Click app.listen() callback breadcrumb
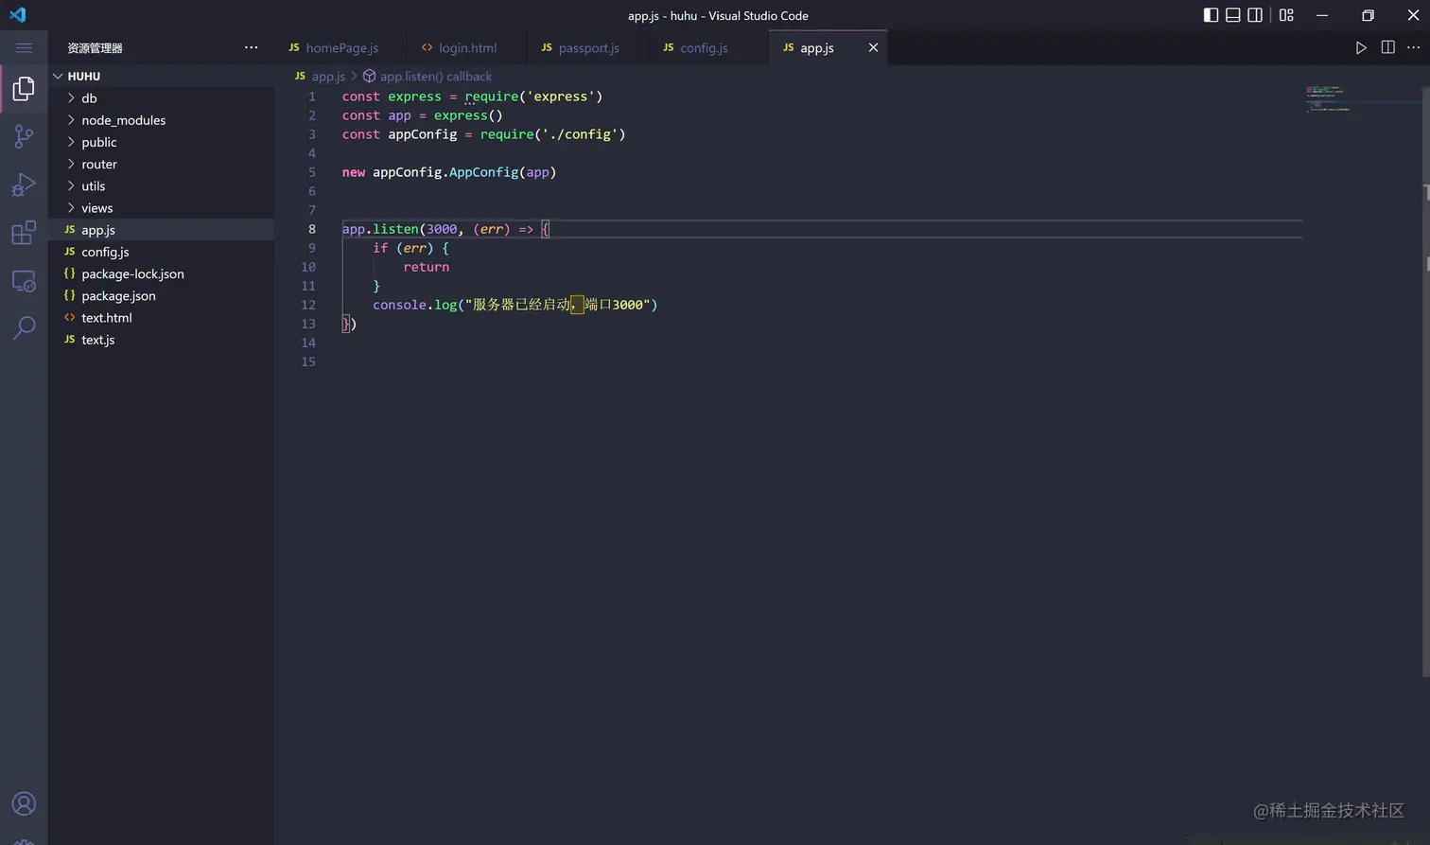1430x845 pixels. 436,76
